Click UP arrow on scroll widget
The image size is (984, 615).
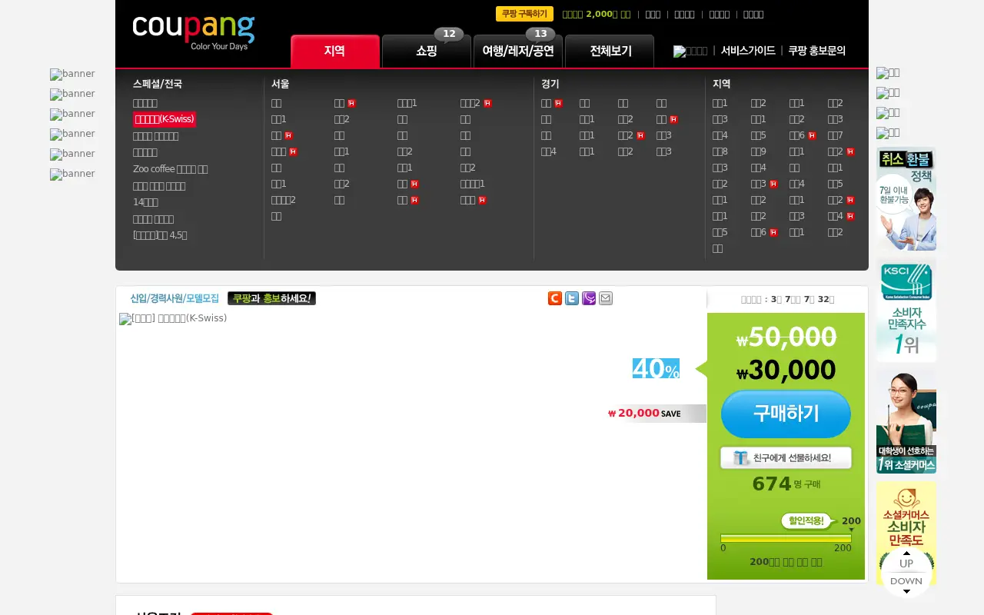click(x=906, y=560)
